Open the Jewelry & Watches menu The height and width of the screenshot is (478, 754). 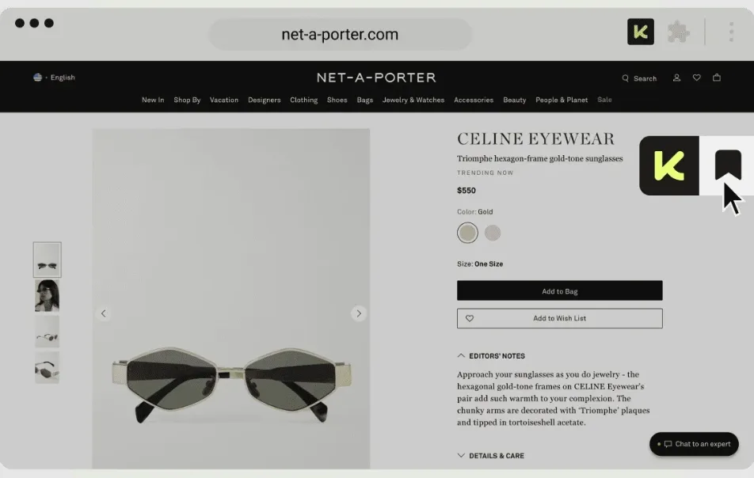413,100
